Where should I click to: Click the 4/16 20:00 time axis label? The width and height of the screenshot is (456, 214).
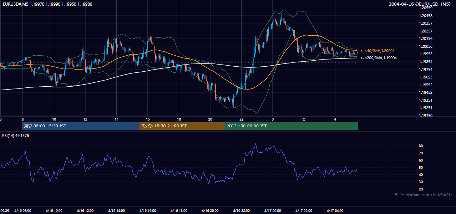pyautogui.click(x=210, y=211)
